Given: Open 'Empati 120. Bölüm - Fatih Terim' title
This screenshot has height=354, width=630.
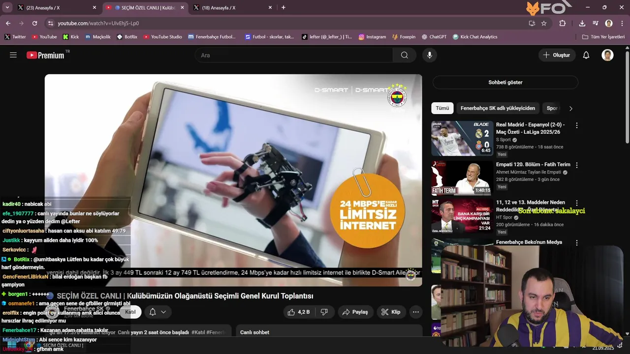Looking at the screenshot, I should click(x=533, y=165).
